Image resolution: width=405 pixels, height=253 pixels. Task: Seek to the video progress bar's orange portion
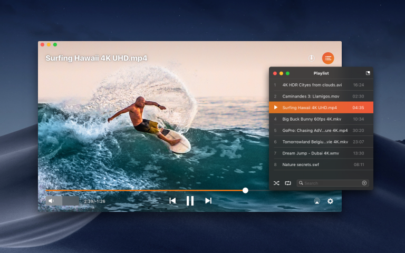tap(144, 190)
